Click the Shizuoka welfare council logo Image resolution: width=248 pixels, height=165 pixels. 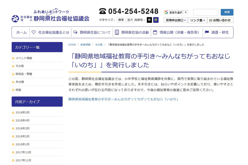[x=51, y=15]
